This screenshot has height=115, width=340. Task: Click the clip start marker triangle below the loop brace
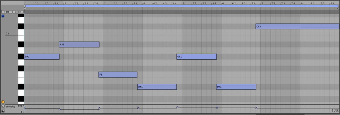point(25,9)
